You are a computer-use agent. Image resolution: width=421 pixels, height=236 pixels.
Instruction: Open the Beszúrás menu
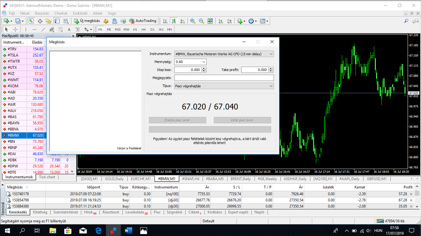pos(42,13)
